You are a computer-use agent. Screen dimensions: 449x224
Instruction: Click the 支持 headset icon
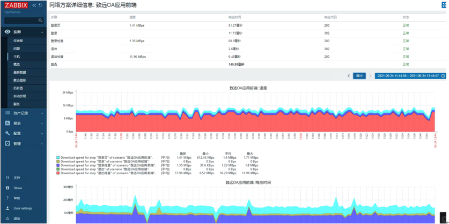pos(8,177)
